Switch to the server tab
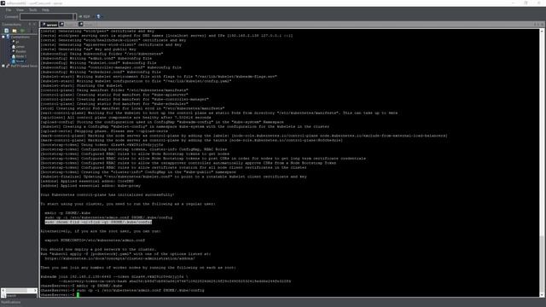Viewport: 546px width, 307px height. click(49, 25)
